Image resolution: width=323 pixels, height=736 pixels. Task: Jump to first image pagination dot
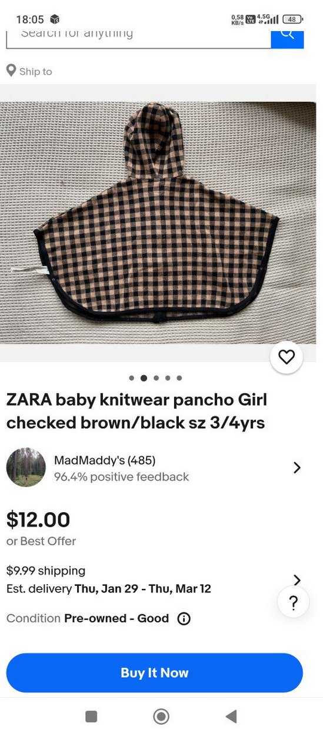click(132, 378)
